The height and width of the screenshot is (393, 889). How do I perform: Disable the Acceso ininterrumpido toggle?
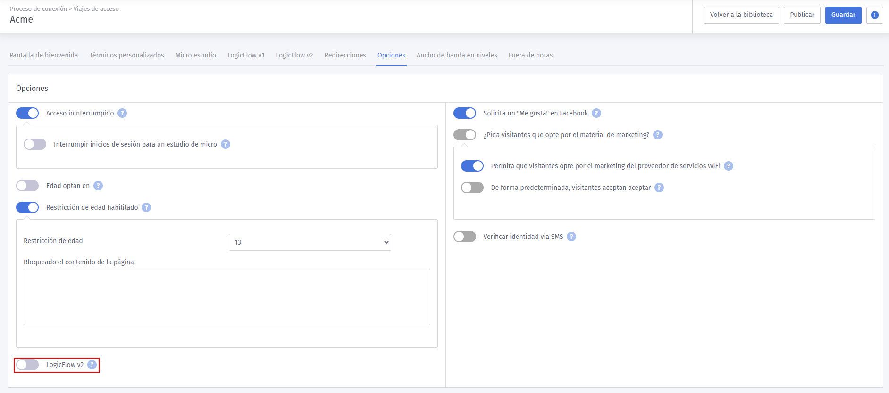(x=27, y=113)
